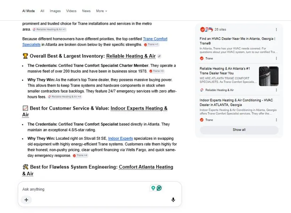Image resolution: width=291 pixels, height=213 pixels.
Task: Open 'Find an HVAC Dealer Near Me in Atlanta' result
Action: pos(237,41)
